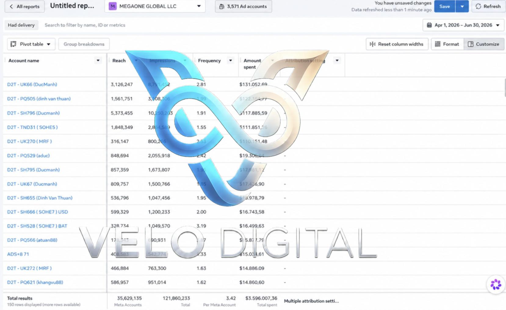506x310 pixels.
Task: Select the Had delivery filter chip
Action: (21, 25)
